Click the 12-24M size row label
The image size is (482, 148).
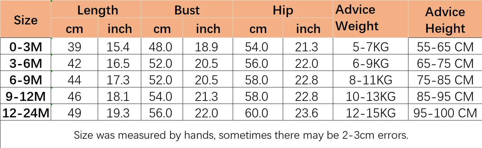(26, 113)
